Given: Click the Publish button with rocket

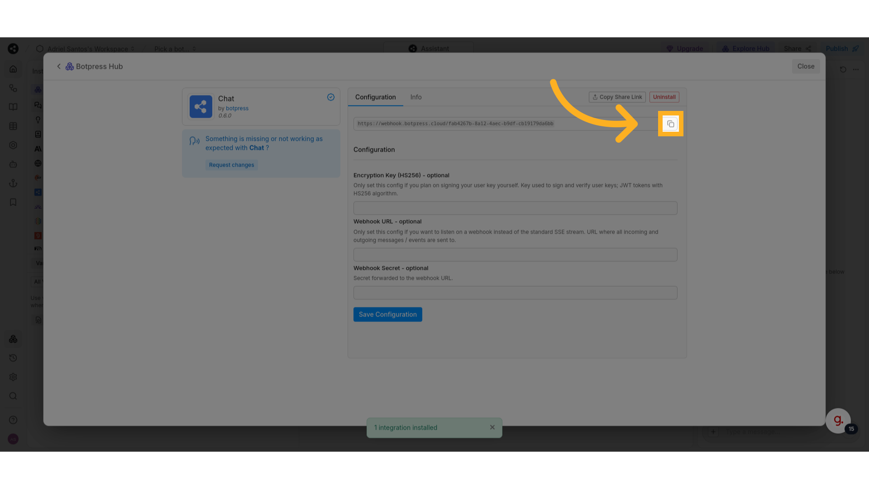Looking at the screenshot, I should pyautogui.click(x=842, y=49).
